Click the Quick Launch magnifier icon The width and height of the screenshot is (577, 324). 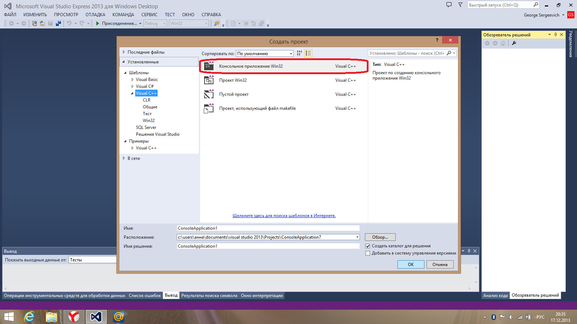[536, 5]
